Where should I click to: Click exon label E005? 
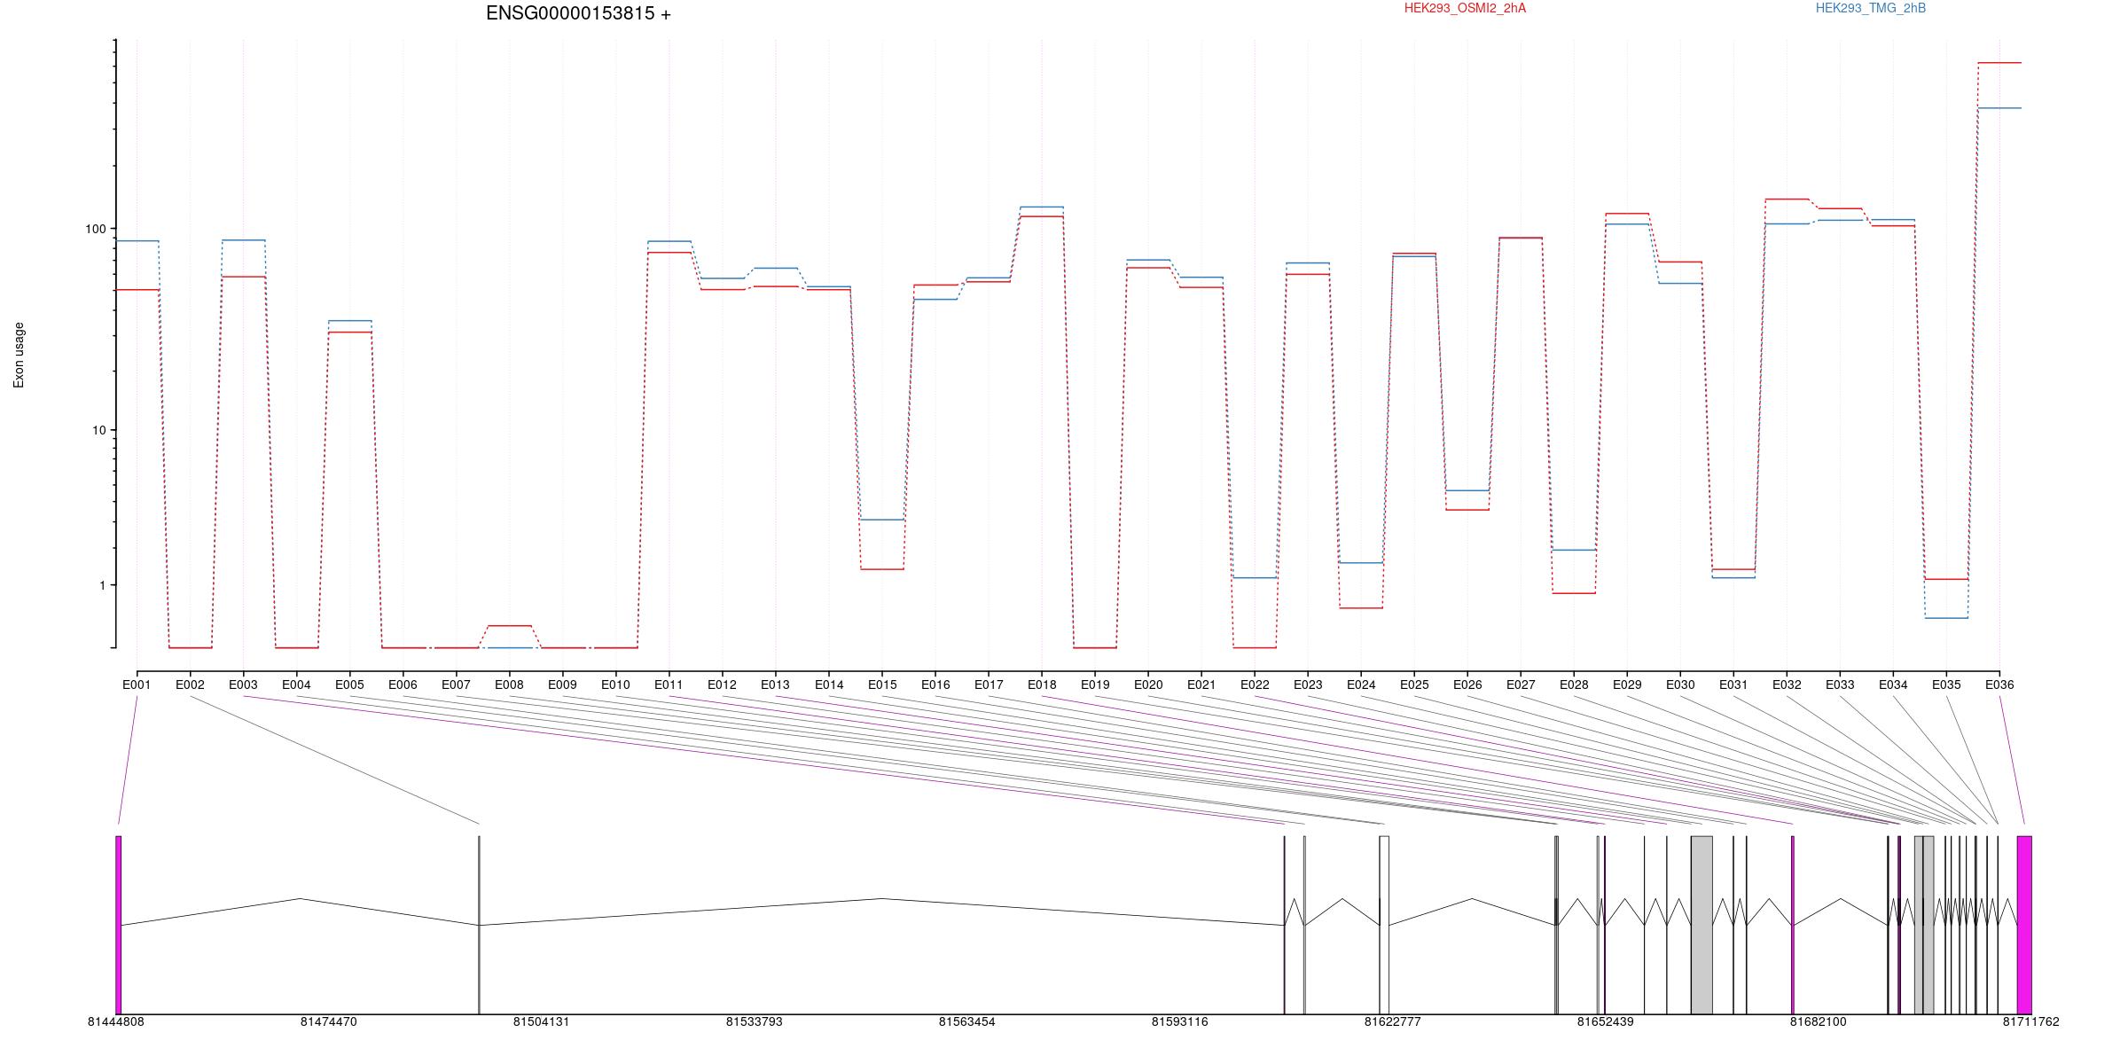[349, 685]
